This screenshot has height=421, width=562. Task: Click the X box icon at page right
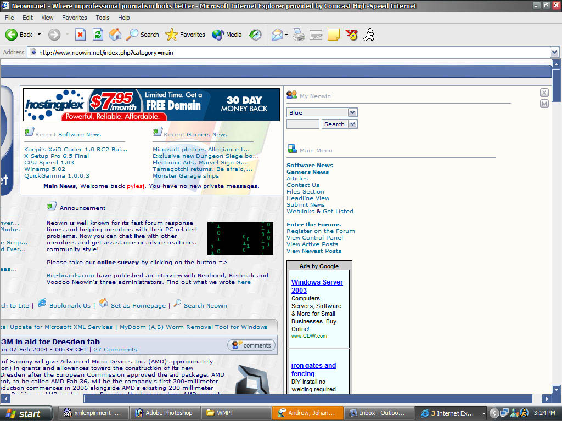click(544, 93)
